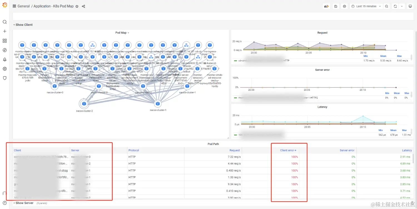Screen dimensions: 417x209
Task: Open the Grafana home logo
Action: (x=4, y=5)
